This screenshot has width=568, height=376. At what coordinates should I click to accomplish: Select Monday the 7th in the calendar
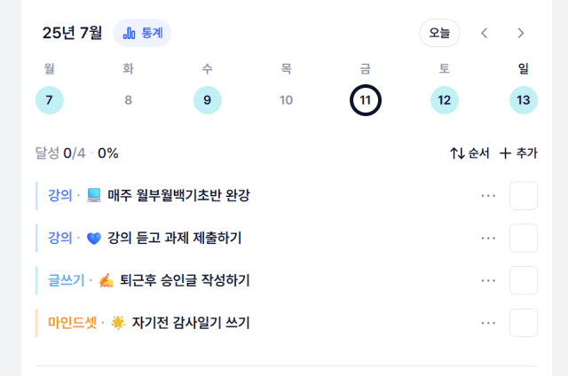pos(50,100)
